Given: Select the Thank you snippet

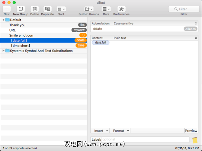Looking at the screenshot, I should [17, 25].
